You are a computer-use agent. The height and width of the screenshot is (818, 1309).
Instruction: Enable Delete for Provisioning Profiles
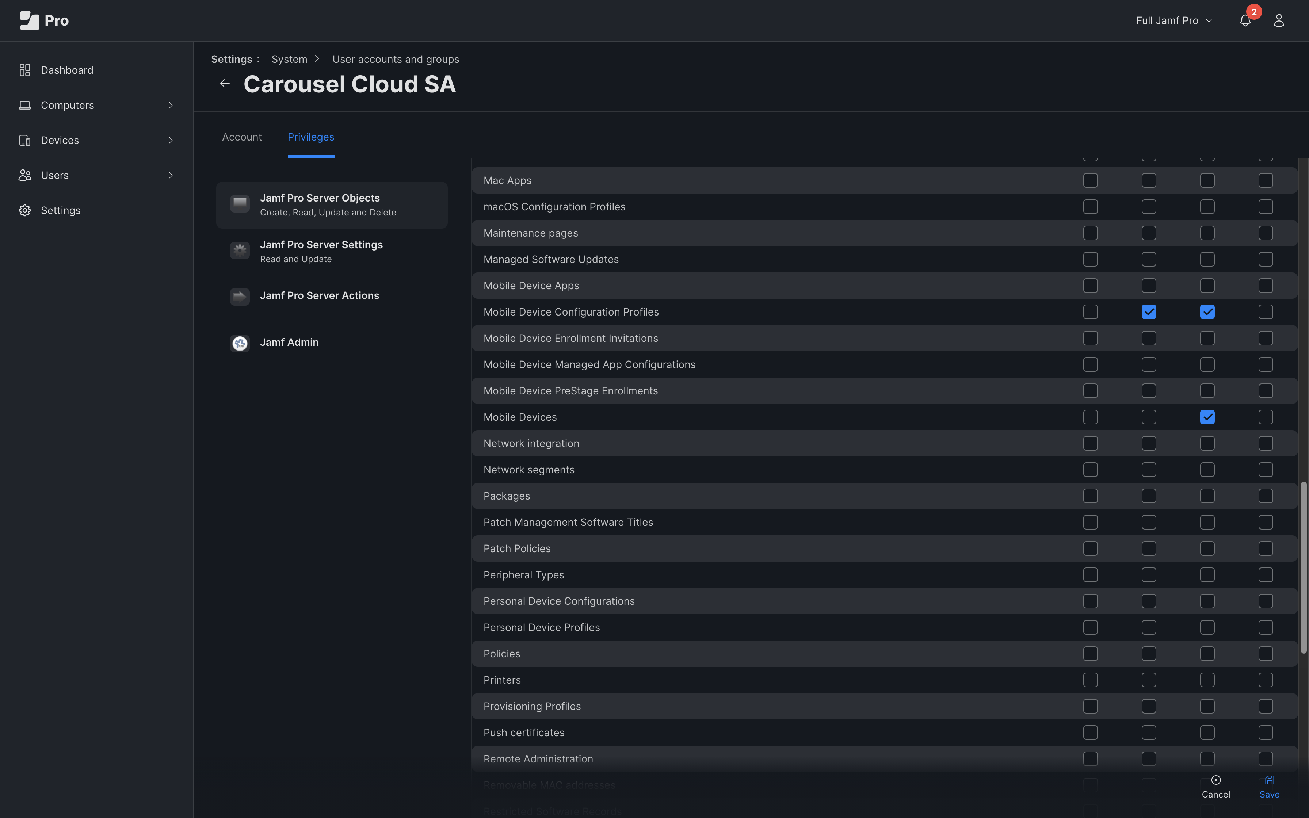pyautogui.click(x=1266, y=707)
